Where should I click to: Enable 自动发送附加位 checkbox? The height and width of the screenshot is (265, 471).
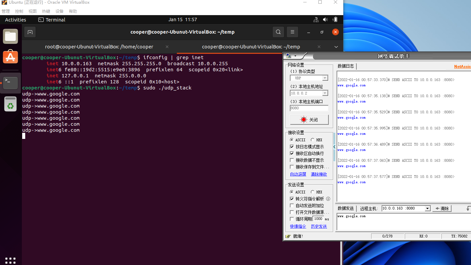tap(292, 205)
